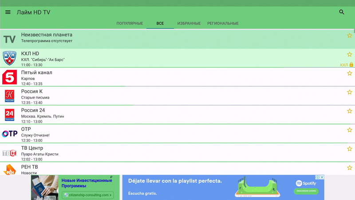The image size is (355, 200).
Task: Add Россия 24 to favorites
Action: tap(349, 111)
